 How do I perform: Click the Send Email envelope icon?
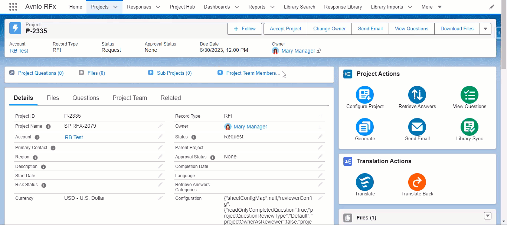click(417, 127)
